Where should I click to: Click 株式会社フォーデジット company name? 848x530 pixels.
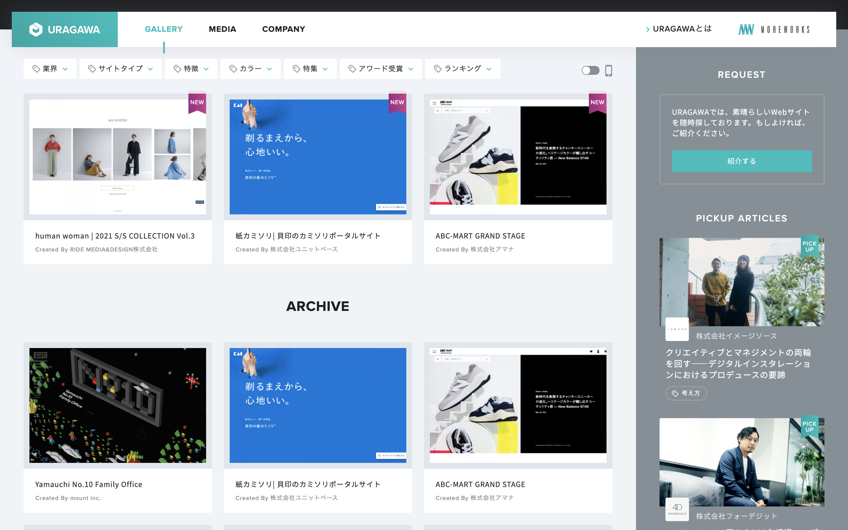point(737,516)
